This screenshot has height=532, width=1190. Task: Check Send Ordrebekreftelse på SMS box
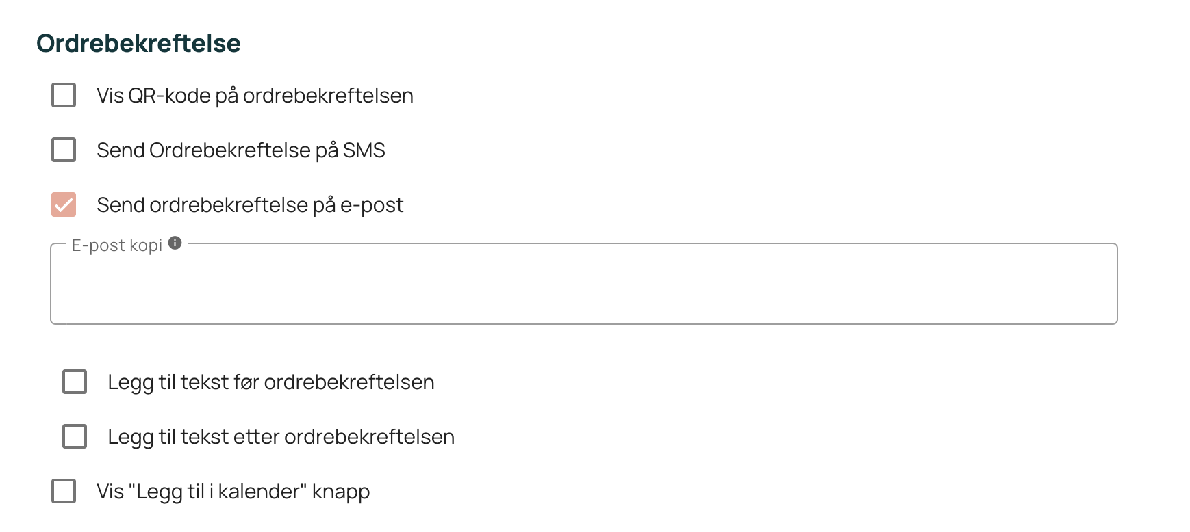[64, 150]
